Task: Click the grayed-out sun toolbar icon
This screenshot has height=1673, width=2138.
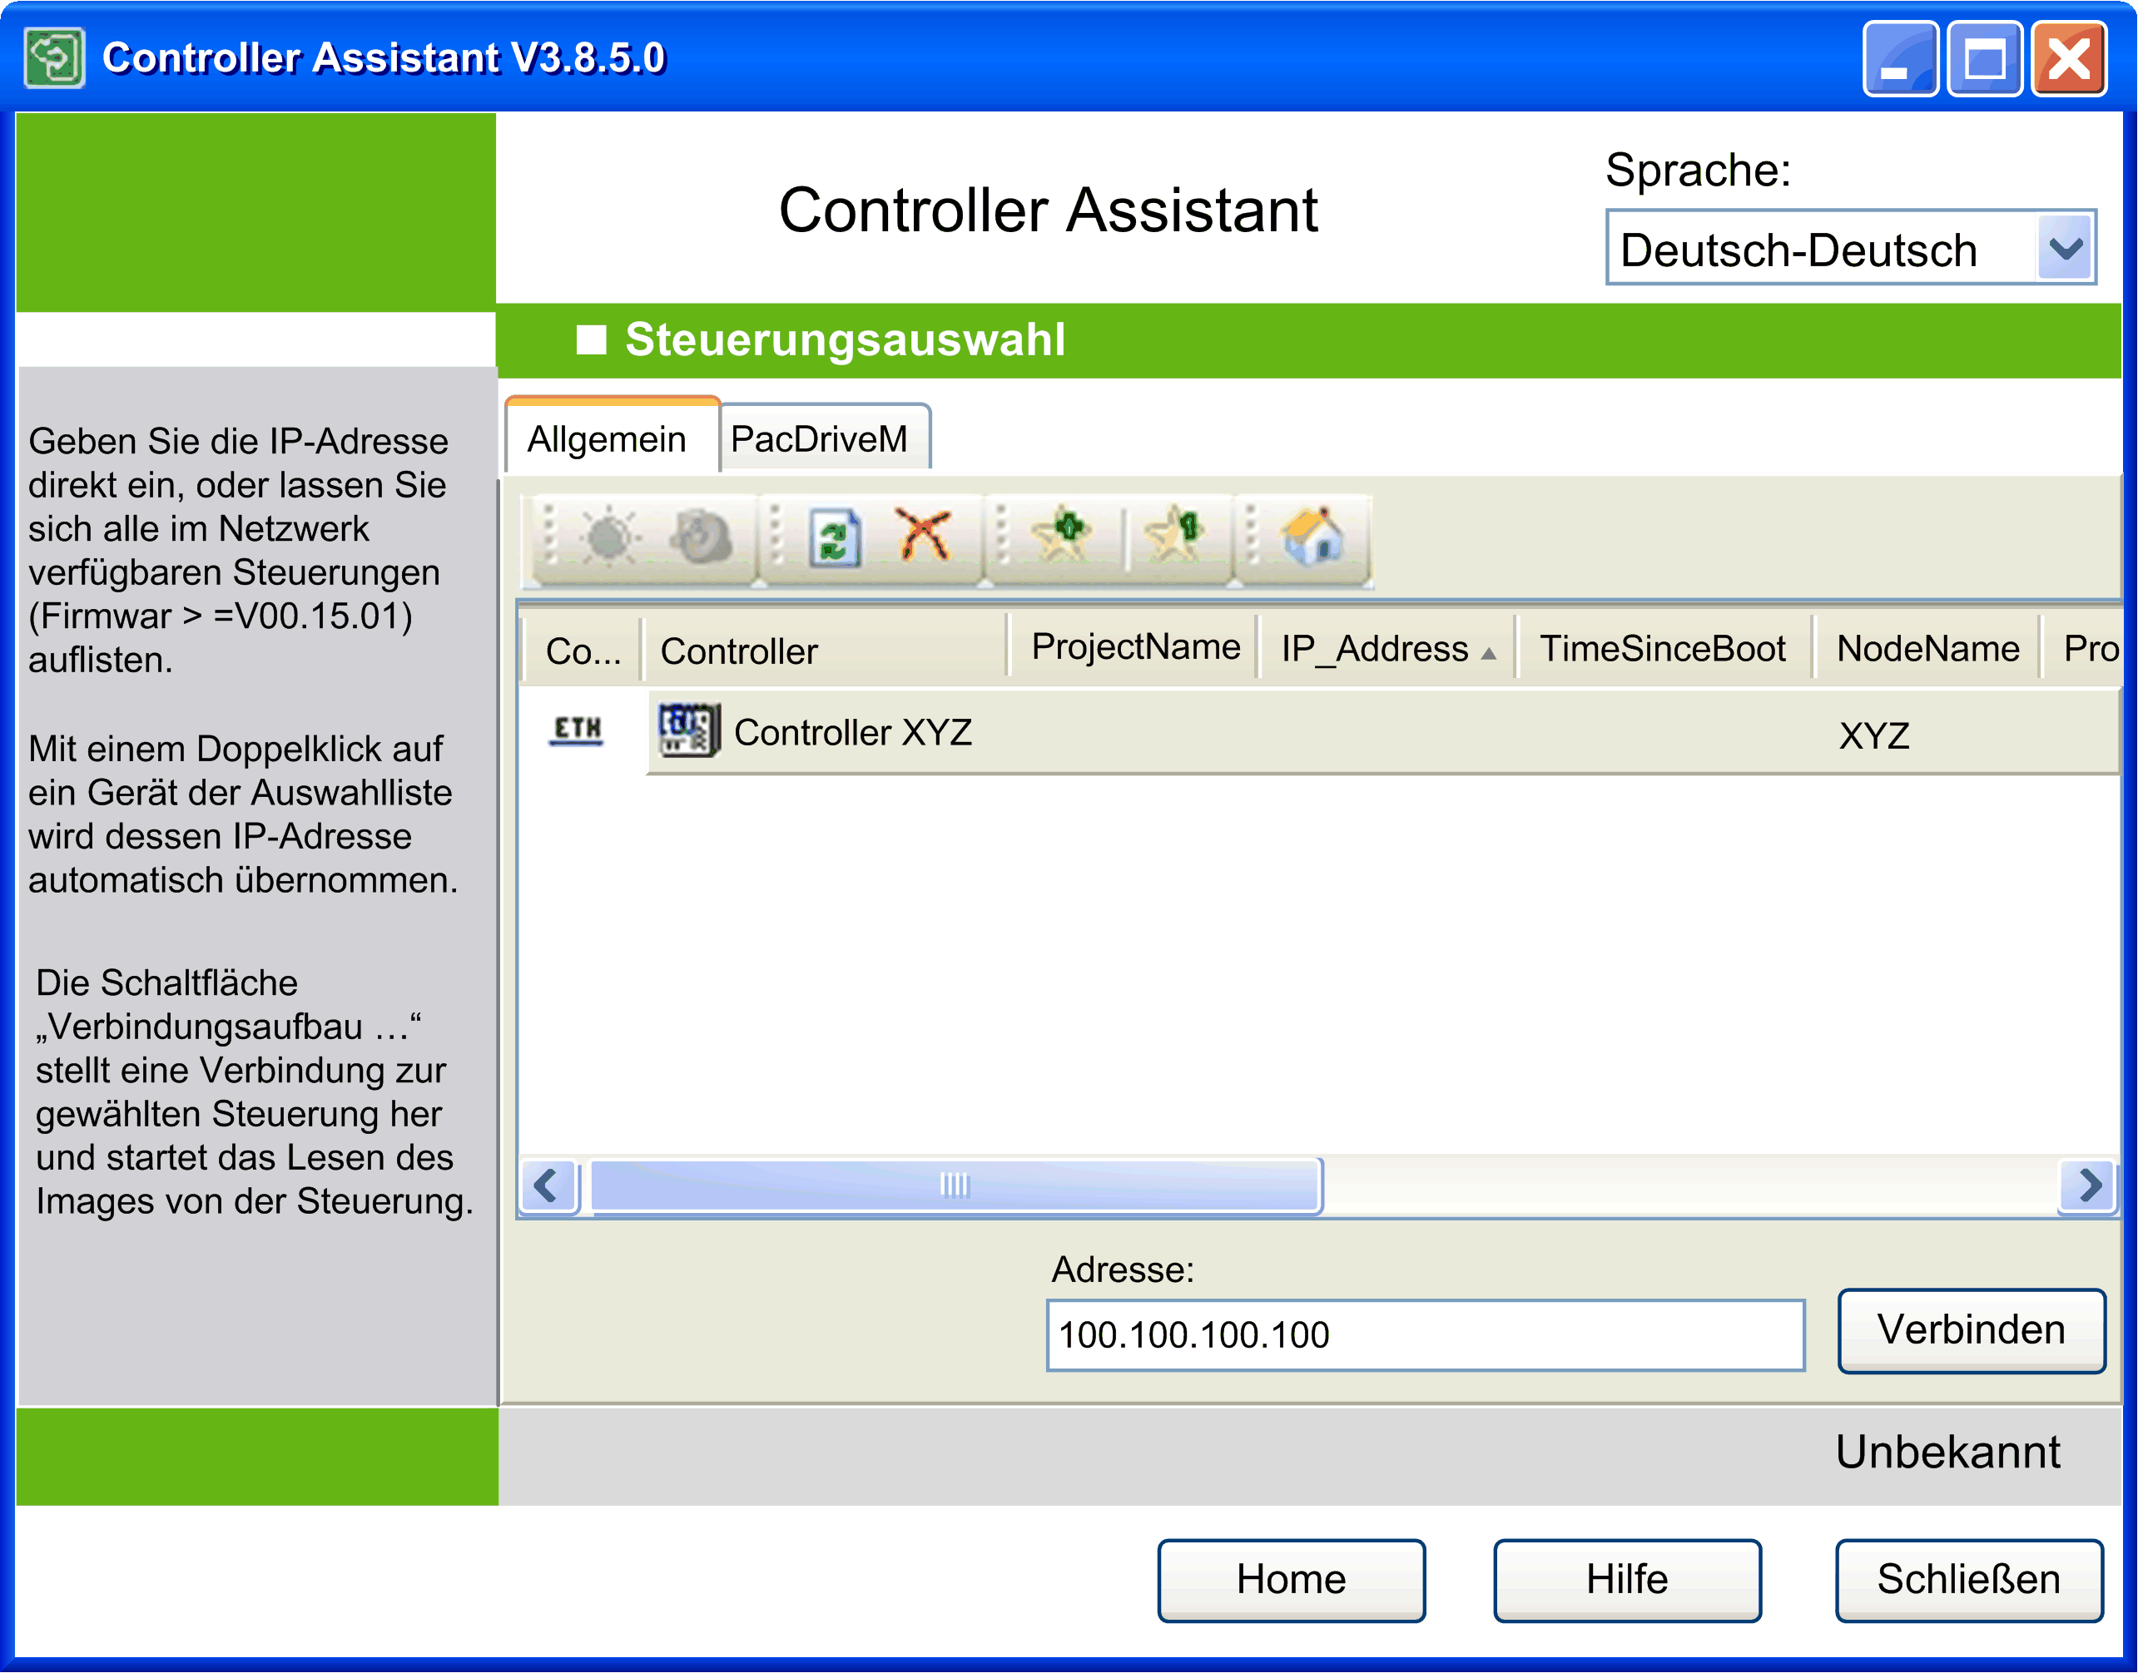Action: click(608, 537)
